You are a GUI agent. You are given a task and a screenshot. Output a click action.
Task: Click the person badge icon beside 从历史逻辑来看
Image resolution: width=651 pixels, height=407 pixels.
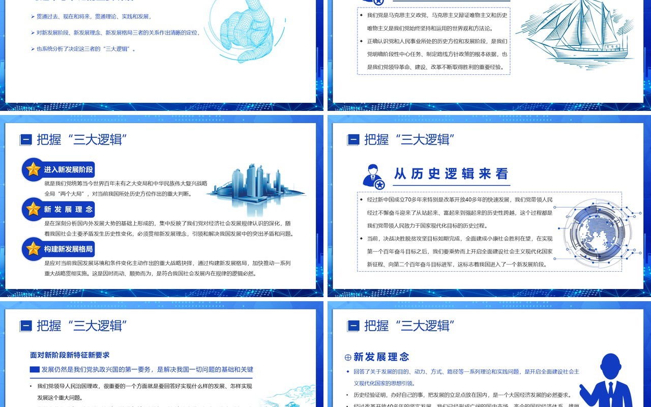(373, 176)
